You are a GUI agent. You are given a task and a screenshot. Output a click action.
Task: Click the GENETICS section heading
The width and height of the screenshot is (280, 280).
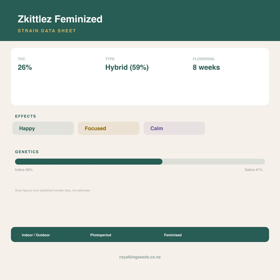[27, 152]
